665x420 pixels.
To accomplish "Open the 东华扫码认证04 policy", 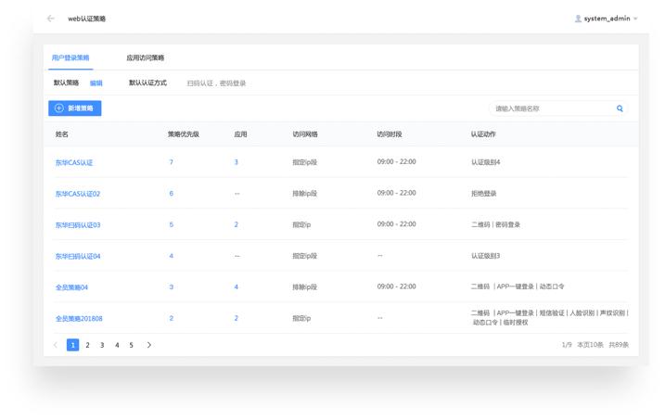I will pos(78,256).
